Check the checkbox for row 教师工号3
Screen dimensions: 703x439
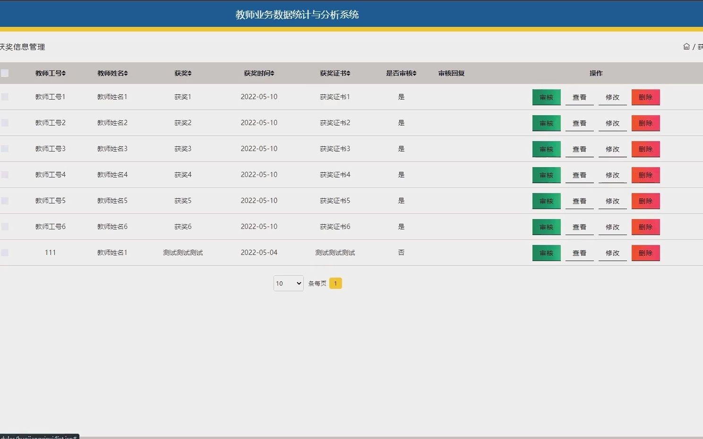(x=5, y=149)
